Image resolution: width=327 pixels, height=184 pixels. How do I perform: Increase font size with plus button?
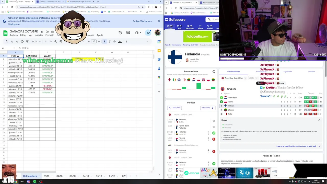click(x=99, y=41)
